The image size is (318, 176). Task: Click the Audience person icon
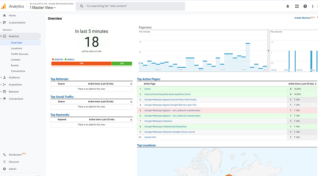5,77
